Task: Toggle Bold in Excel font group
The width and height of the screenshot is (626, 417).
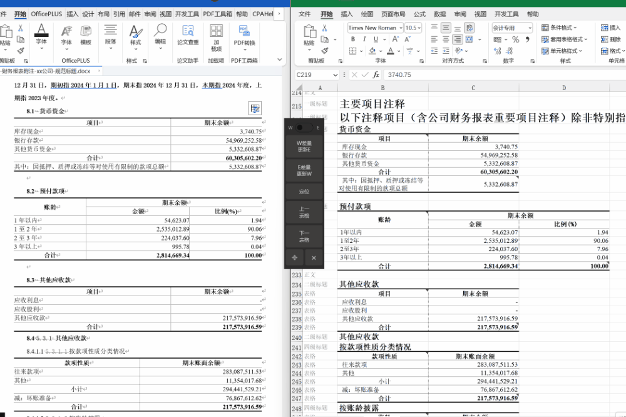Action: coord(353,39)
